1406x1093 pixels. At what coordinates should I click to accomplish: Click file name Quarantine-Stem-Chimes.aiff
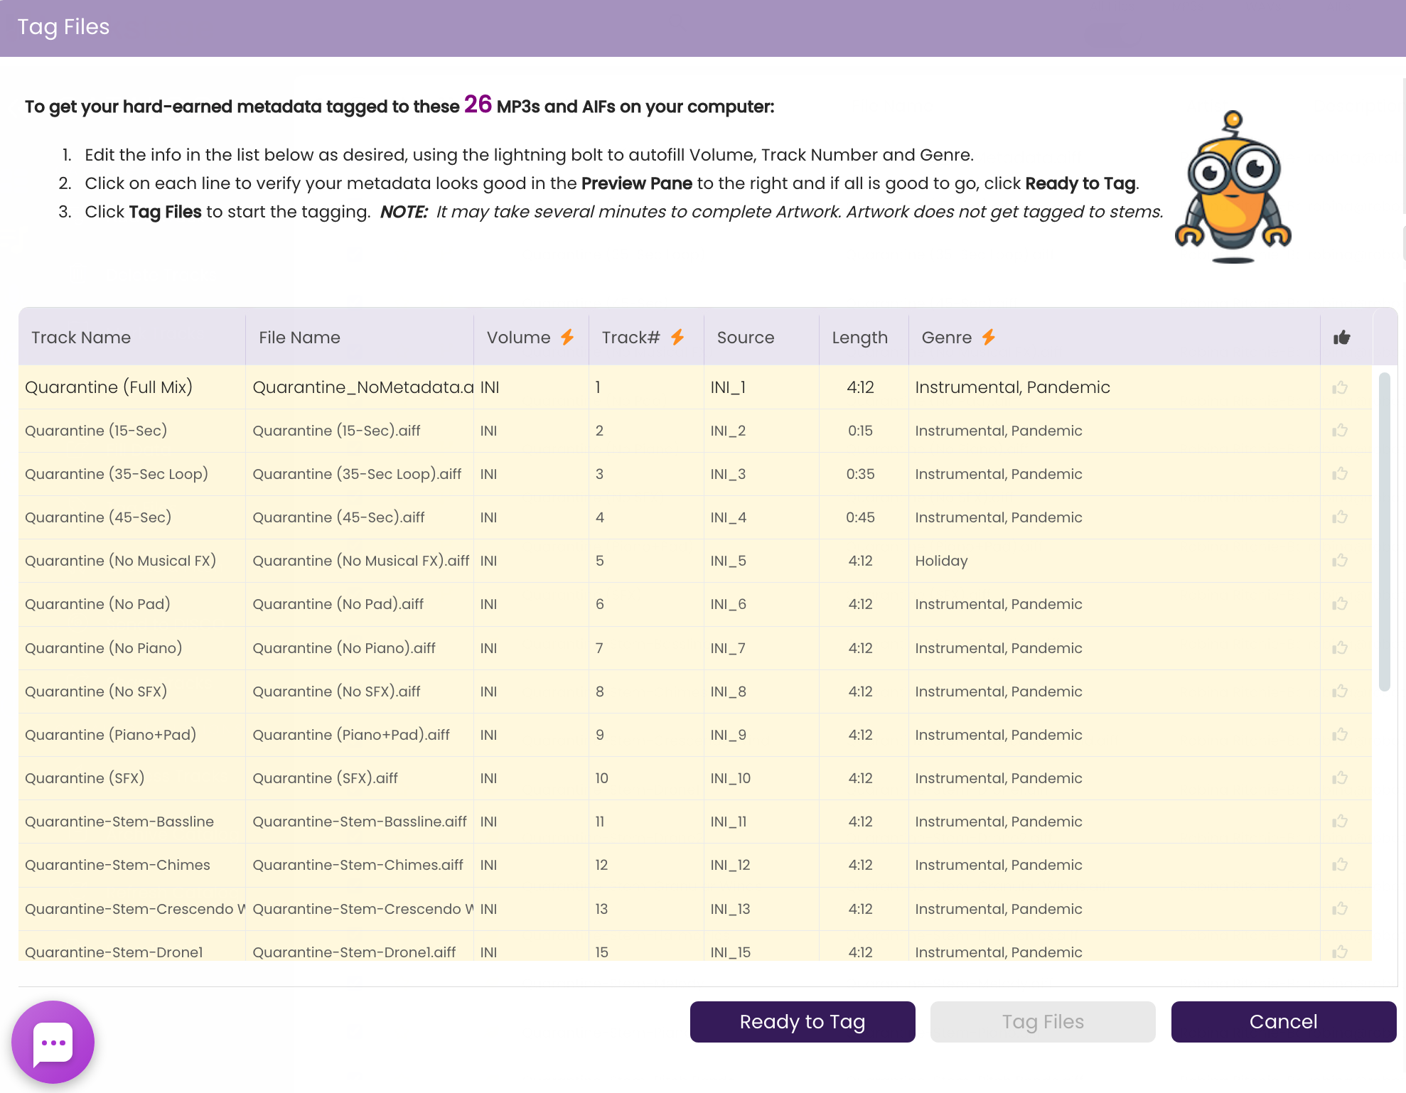(x=358, y=865)
